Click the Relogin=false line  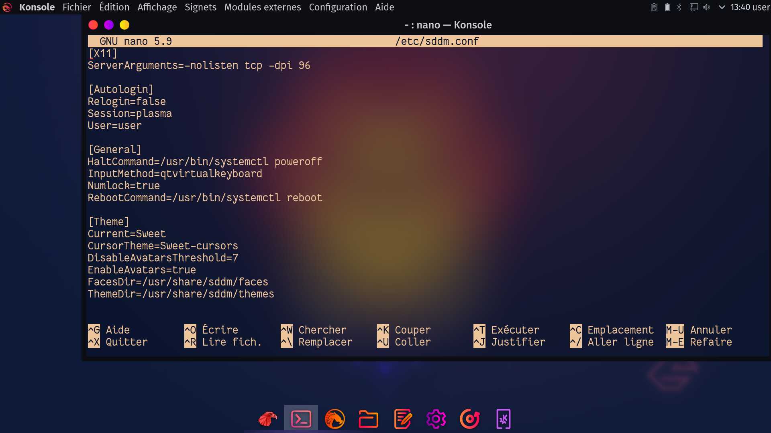(127, 101)
